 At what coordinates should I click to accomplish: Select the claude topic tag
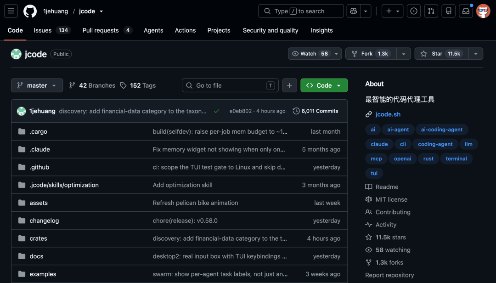379,144
